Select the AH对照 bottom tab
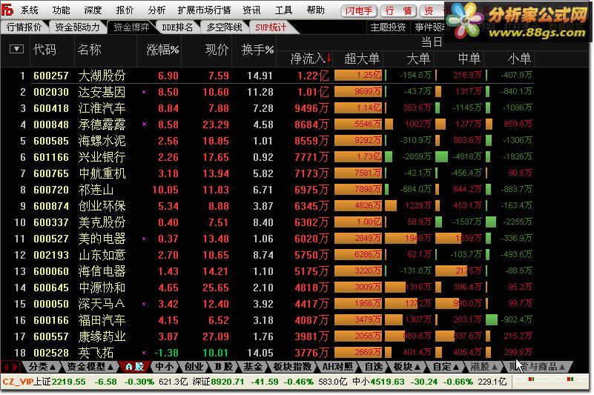 tap(337, 367)
